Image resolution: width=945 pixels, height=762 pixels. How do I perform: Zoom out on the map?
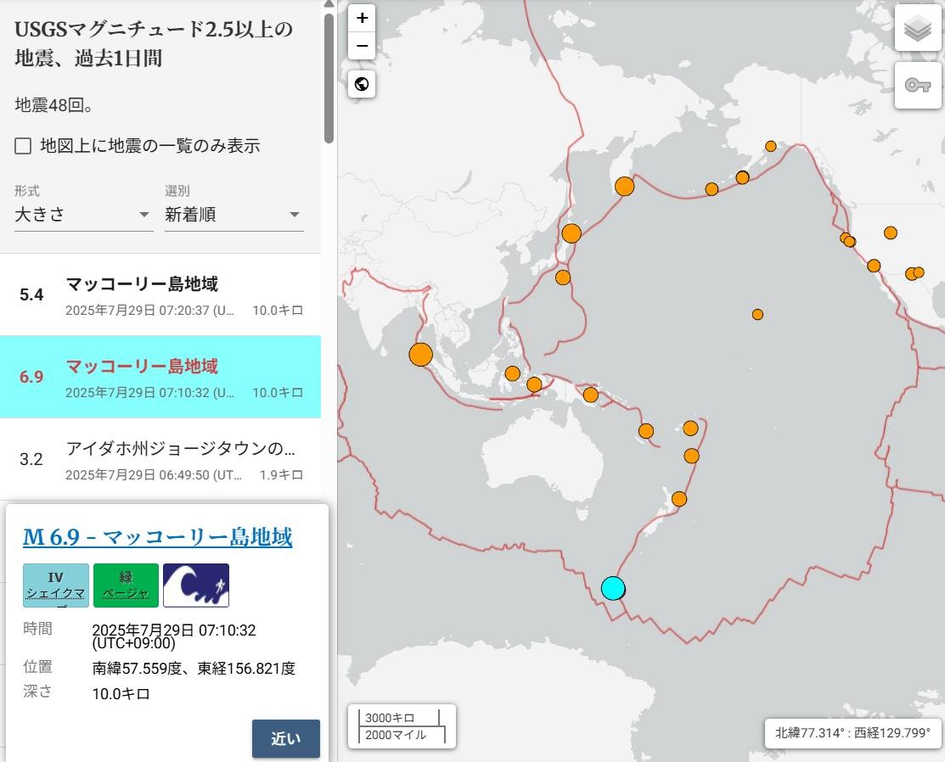(362, 46)
